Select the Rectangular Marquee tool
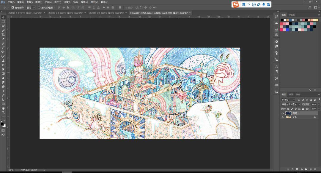The width and height of the screenshot is (321, 173). [x=3, y=22]
